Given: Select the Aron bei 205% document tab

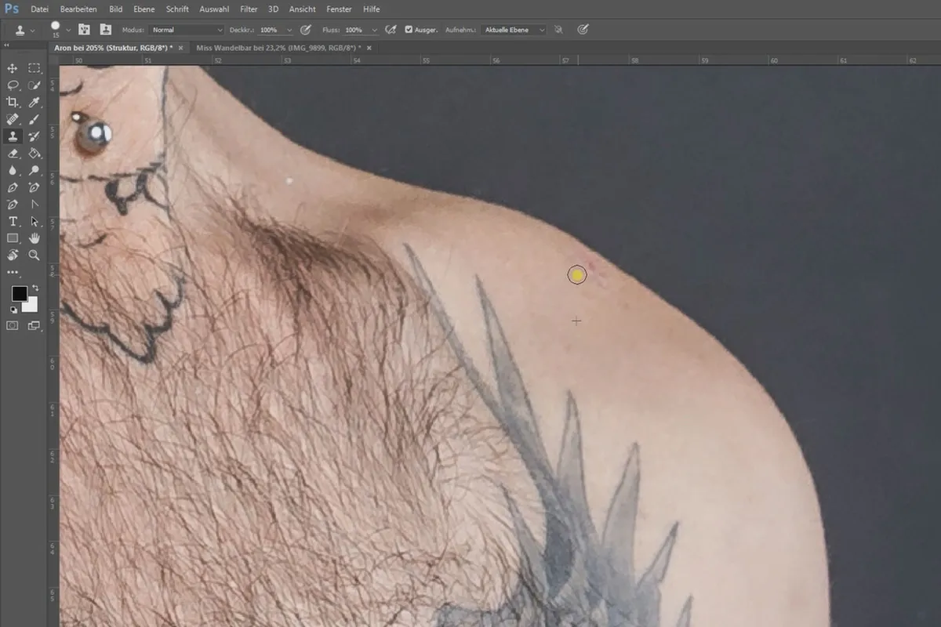Looking at the screenshot, I should click(113, 48).
